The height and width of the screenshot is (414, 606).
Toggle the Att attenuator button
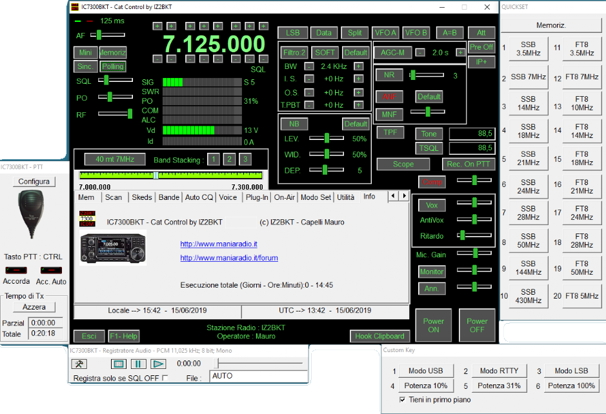click(x=481, y=33)
